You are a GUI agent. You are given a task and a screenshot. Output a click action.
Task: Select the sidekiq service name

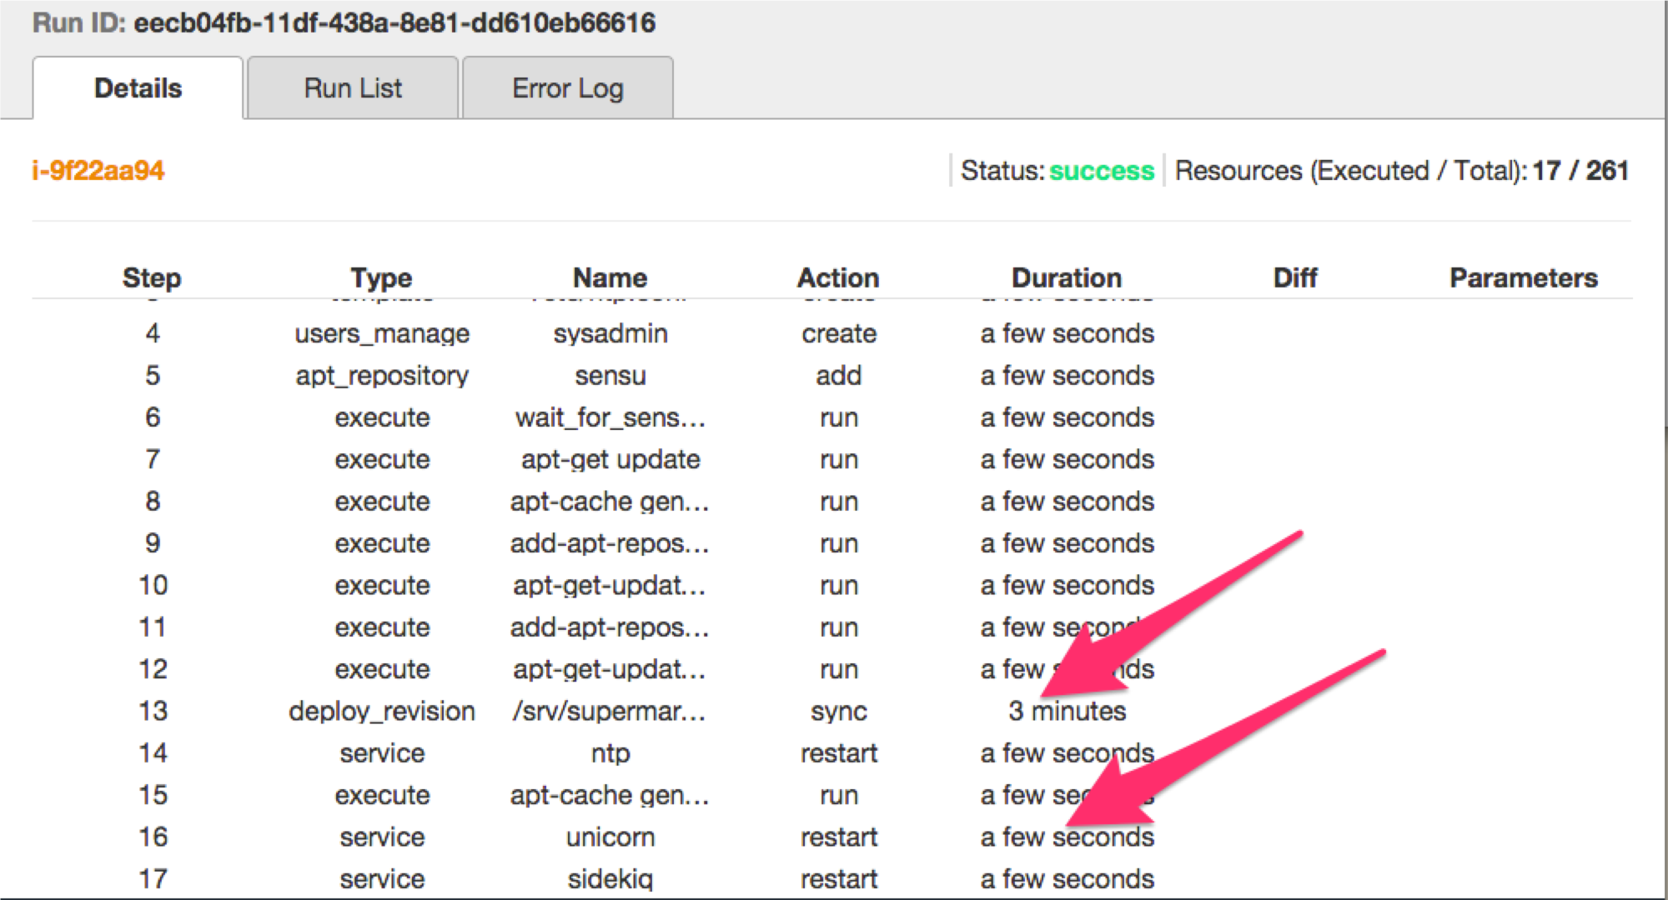pos(610,878)
